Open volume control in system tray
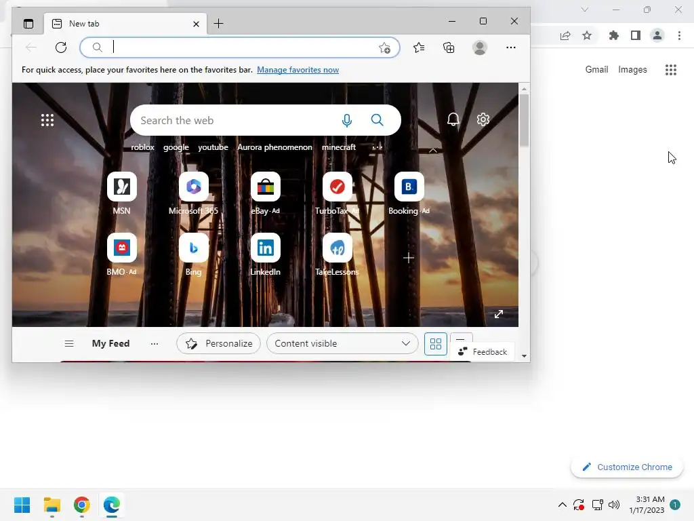The image size is (694, 521). pos(614,505)
